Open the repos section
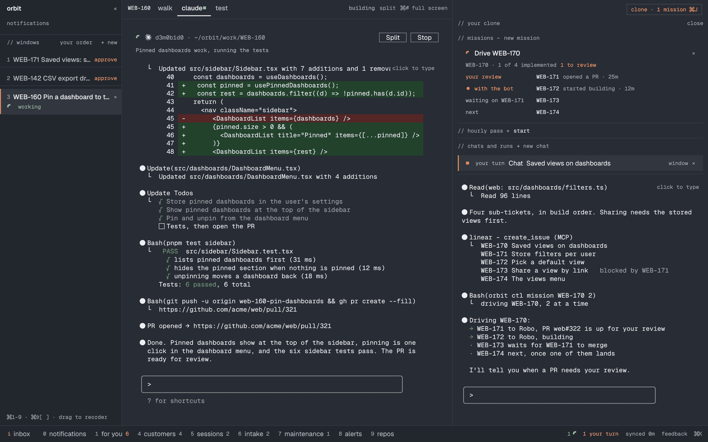708x442 pixels. 382,434
